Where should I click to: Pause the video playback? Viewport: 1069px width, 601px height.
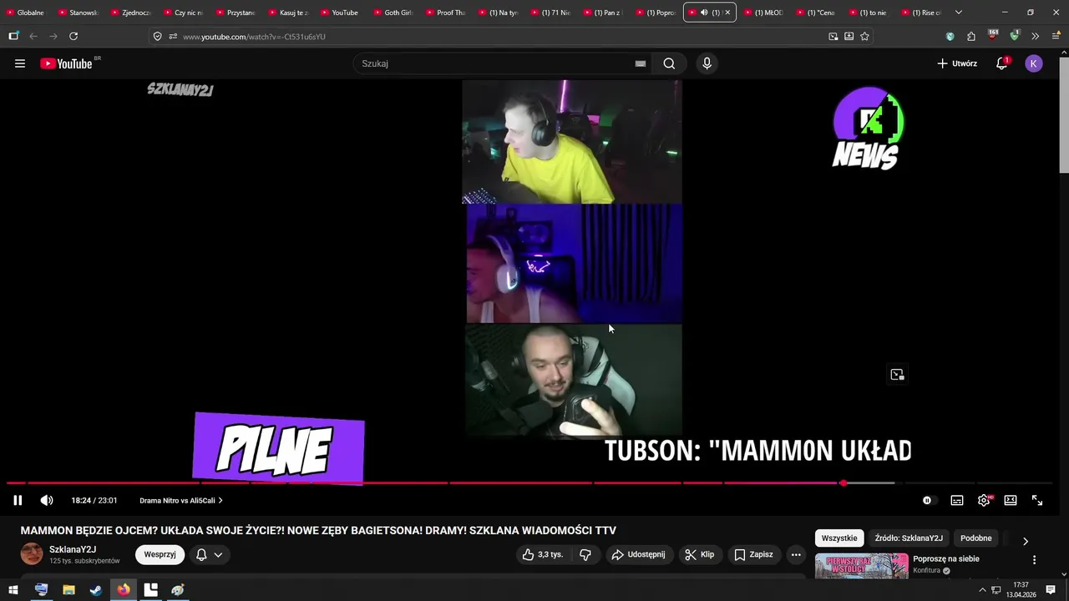(18, 501)
